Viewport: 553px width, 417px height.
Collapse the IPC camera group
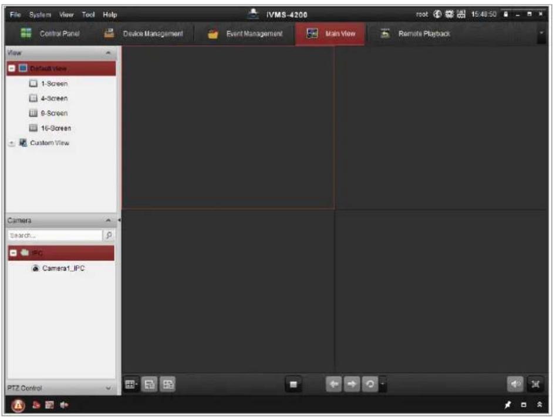(x=13, y=253)
